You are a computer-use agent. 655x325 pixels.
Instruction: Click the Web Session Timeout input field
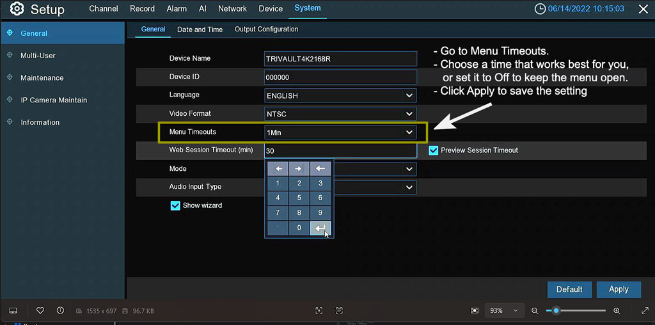pos(340,151)
